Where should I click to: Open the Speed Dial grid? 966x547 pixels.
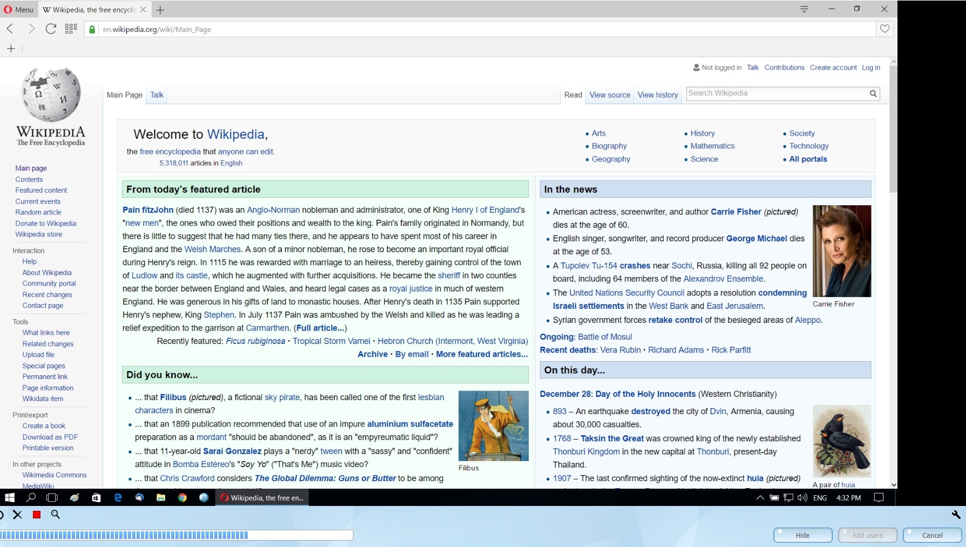pyautogui.click(x=71, y=29)
